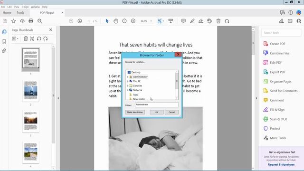Image resolution: width=304 pixels, height=171 pixels.
Task: Close the PDF File.pdf tab
Action: coord(62,13)
